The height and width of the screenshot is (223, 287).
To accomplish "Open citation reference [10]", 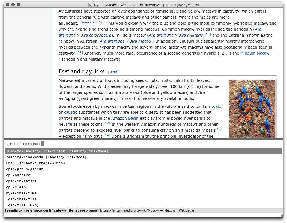I will [x=208, y=34].
